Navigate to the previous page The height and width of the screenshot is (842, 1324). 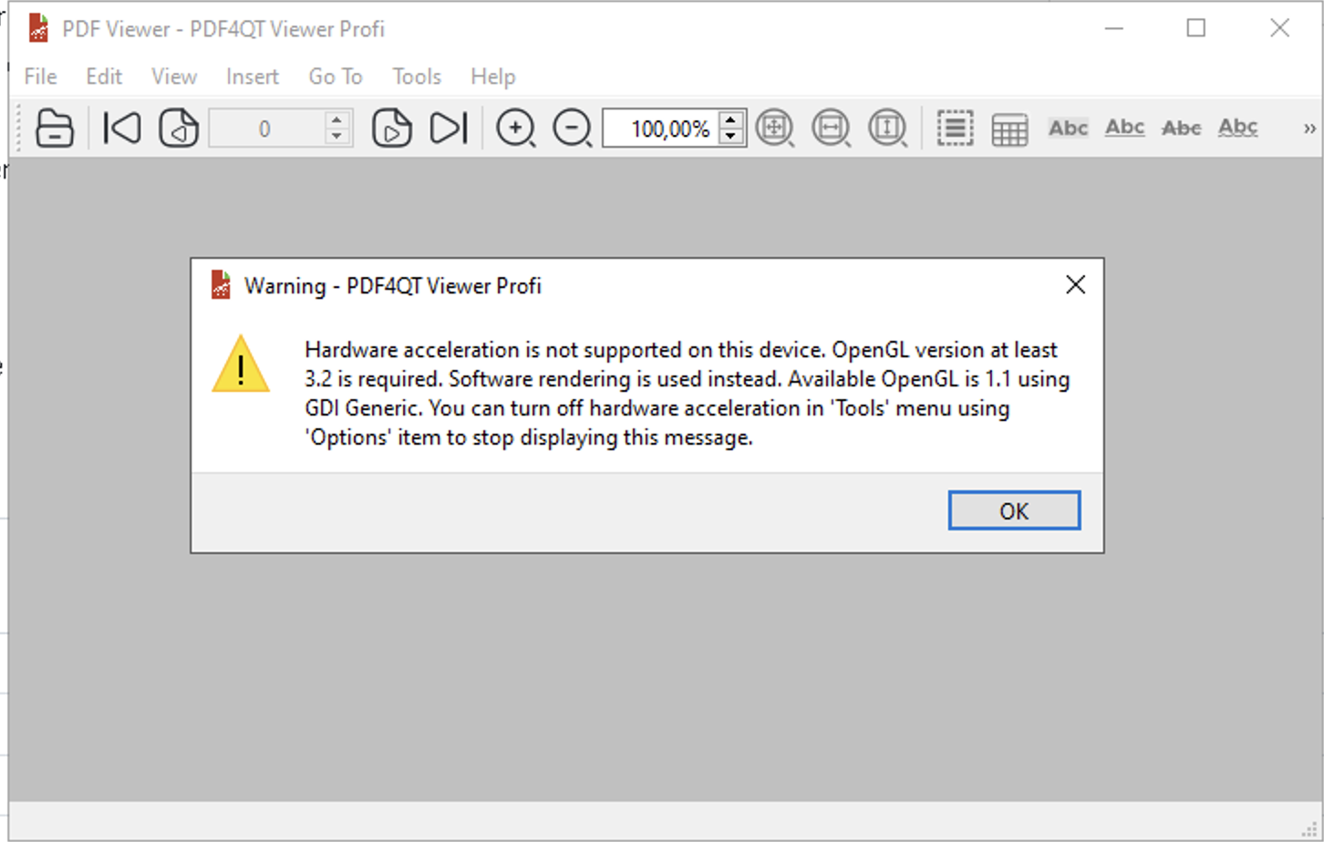179,128
